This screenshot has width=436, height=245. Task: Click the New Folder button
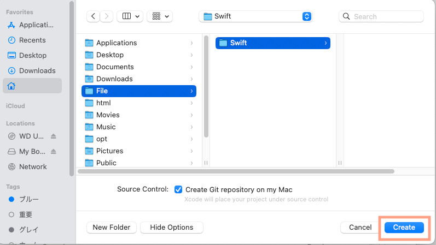[x=112, y=227]
